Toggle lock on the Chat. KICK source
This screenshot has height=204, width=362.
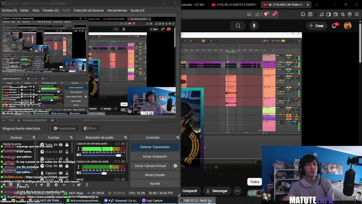point(67,166)
